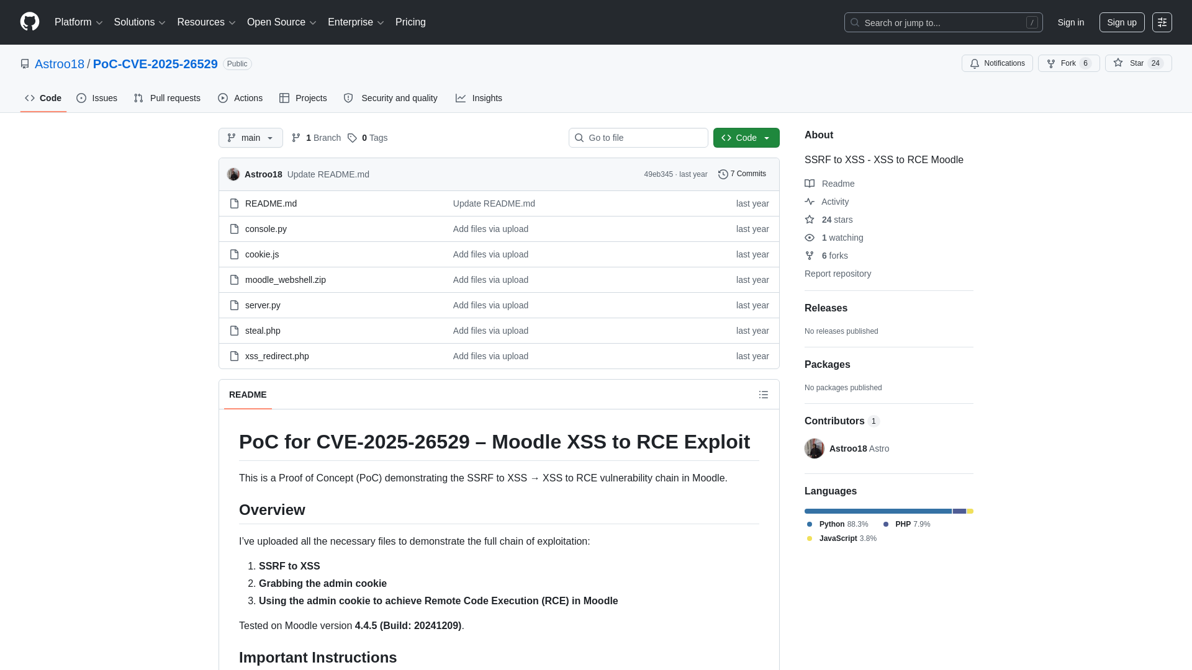Open the Projects tab
Viewport: 1192px width, 670px height.
303,98
